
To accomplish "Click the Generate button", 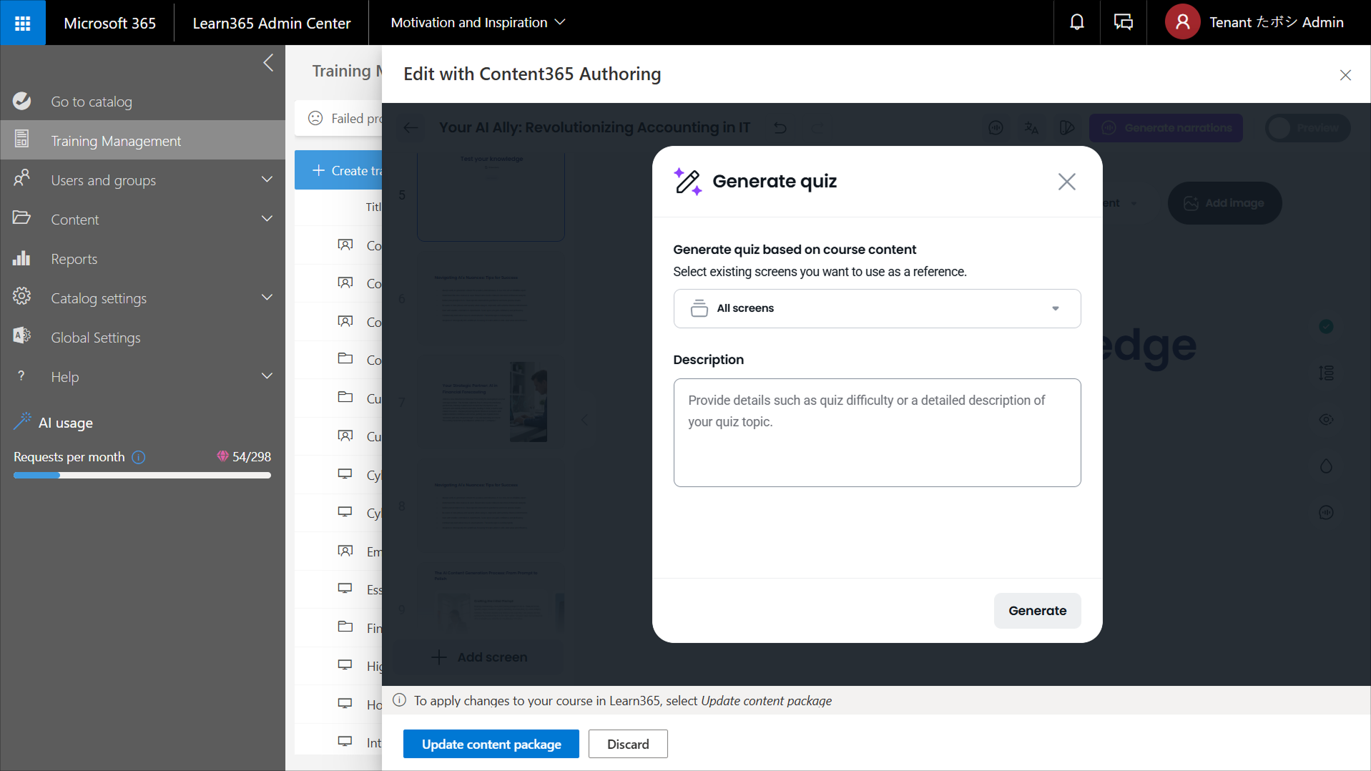I will pyautogui.click(x=1036, y=611).
